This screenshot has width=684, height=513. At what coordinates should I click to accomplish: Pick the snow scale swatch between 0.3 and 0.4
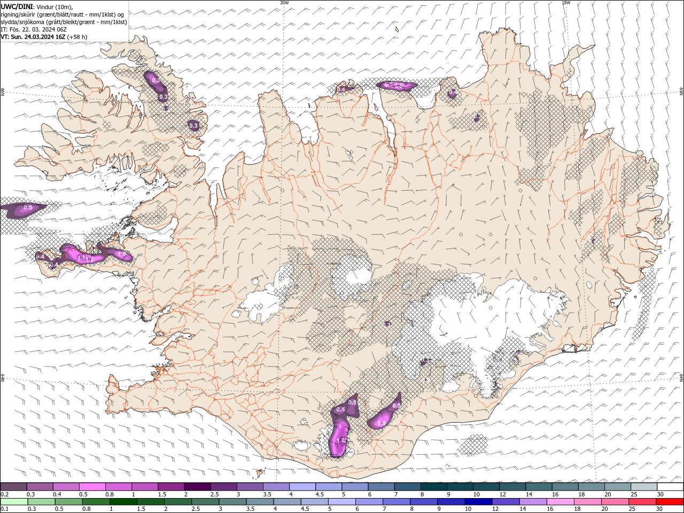pos(40,487)
